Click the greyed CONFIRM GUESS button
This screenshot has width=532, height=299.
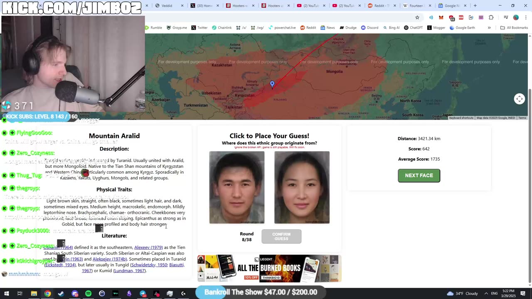281,236
